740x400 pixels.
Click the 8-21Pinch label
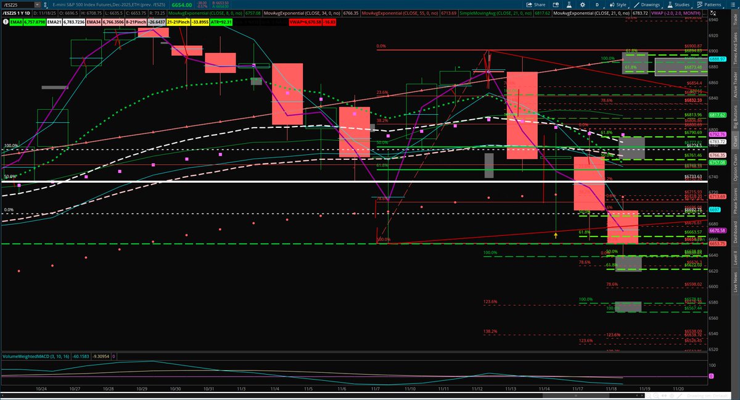click(136, 22)
